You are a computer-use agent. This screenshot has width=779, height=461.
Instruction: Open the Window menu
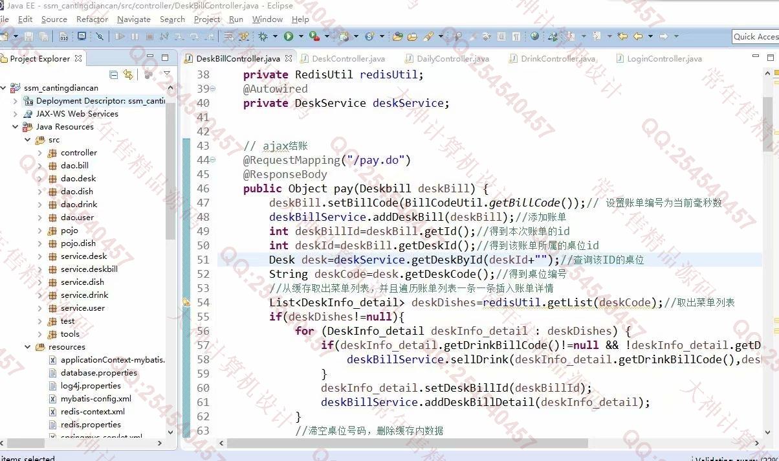click(267, 19)
